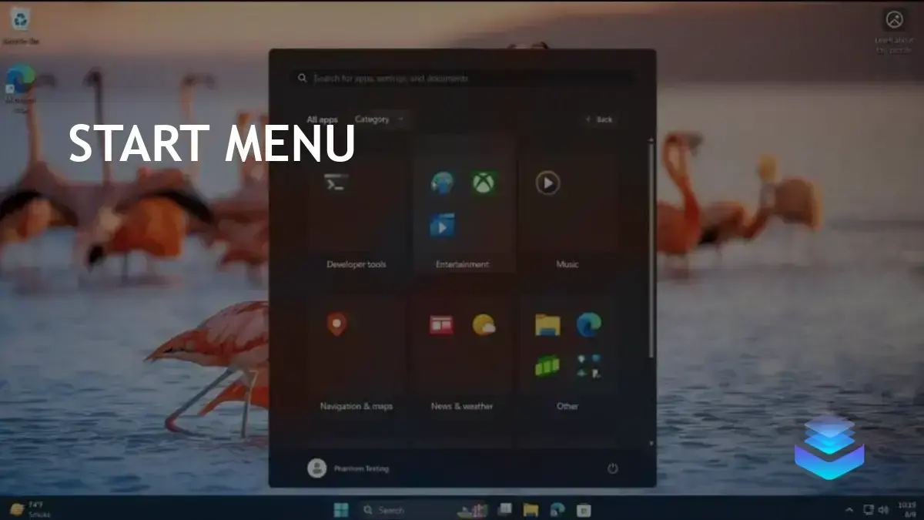Click the Edge icon inside the Other category
The height and width of the screenshot is (520, 924).
588,326
